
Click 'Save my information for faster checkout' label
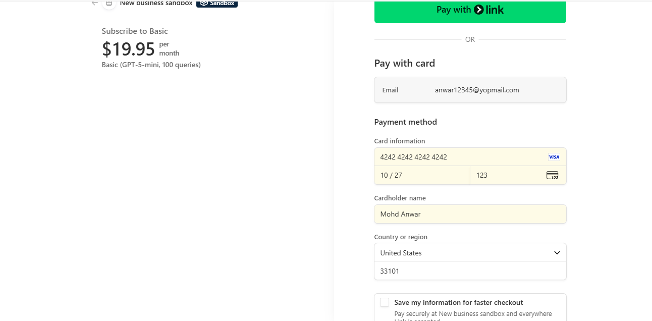pos(458,302)
